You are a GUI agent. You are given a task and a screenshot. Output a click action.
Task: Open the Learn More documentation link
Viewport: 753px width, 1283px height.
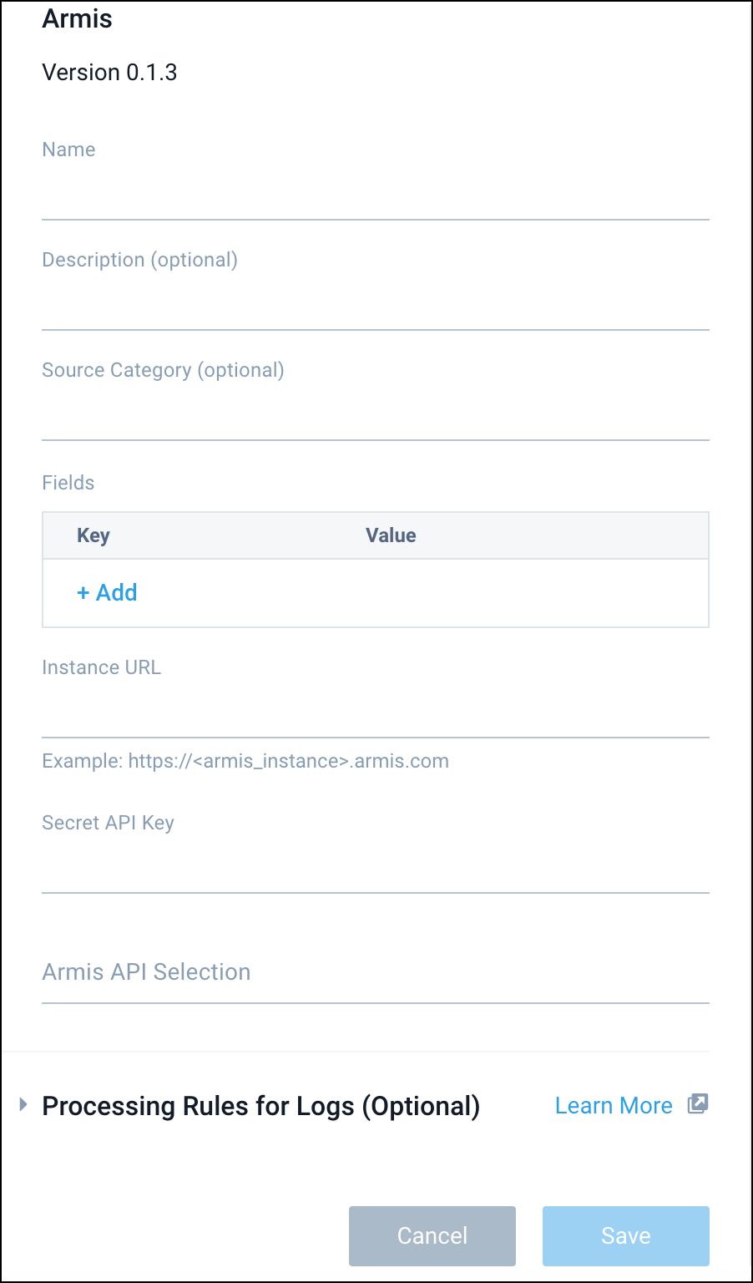(x=614, y=1104)
